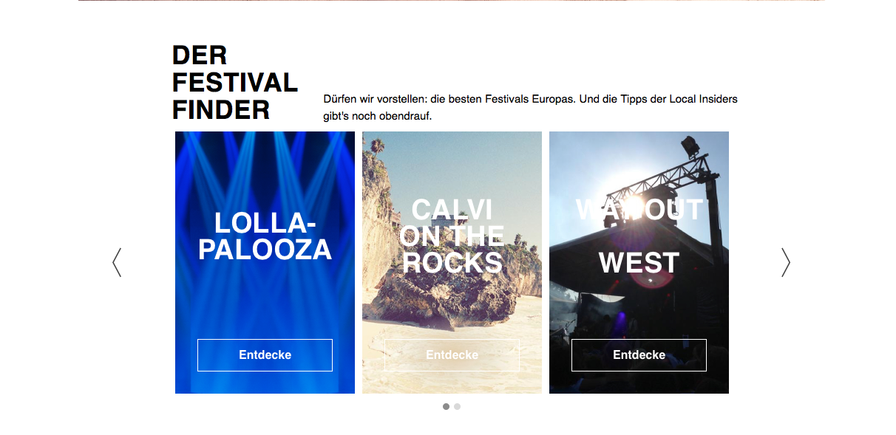
Task: Click the 'gibt's noch obendrauf' text line
Action: [x=377, y=117]
